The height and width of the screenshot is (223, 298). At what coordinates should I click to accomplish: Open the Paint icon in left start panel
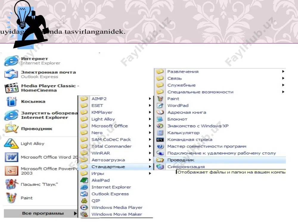pos(11,198)
